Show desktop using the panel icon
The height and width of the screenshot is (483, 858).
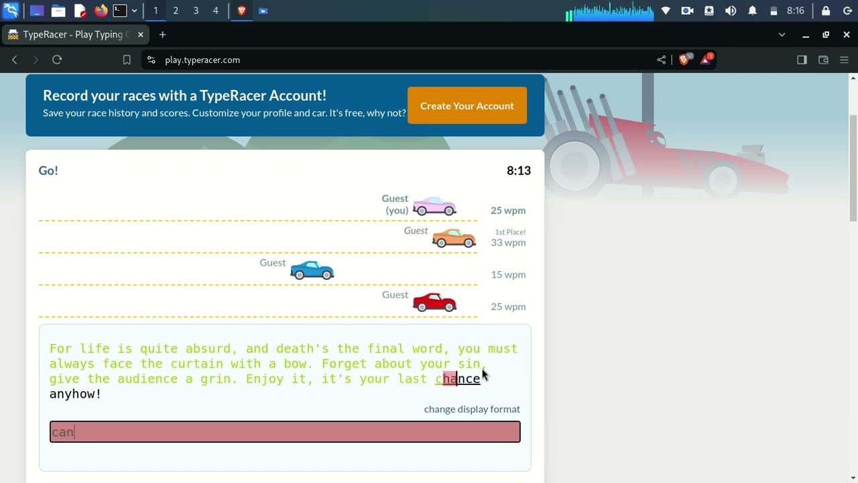click(37, 11)
